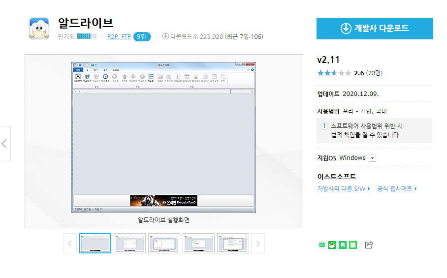Expand the 지원OS Windows dropdown
The image size is (447, 278).
click(372, 158)
